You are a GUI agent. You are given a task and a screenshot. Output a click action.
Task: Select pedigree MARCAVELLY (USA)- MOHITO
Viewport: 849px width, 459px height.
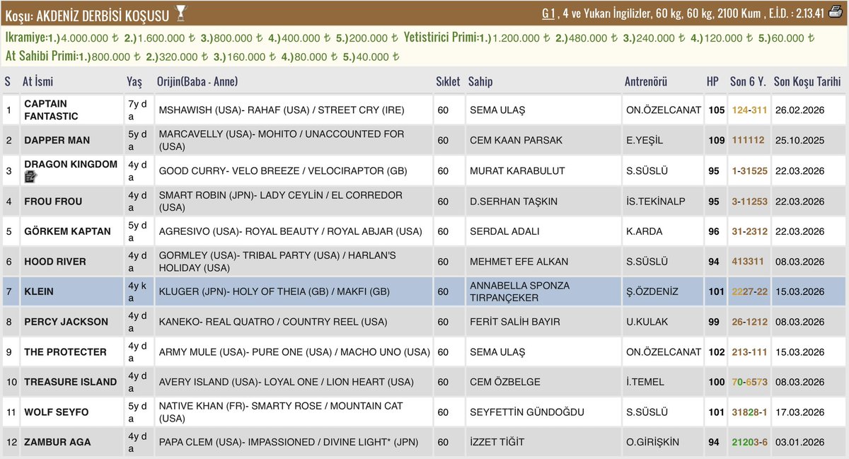228,134
